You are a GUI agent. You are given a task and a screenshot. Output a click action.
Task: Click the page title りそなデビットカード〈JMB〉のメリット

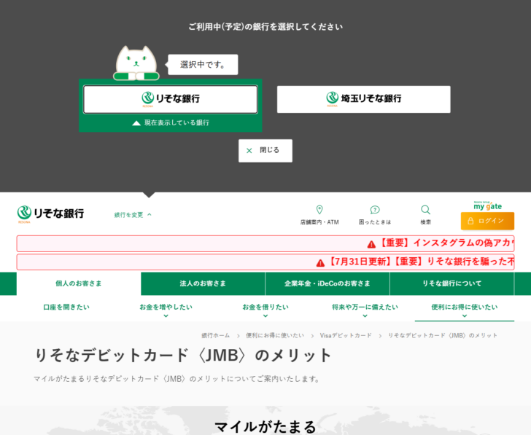[x=183, y=356]
